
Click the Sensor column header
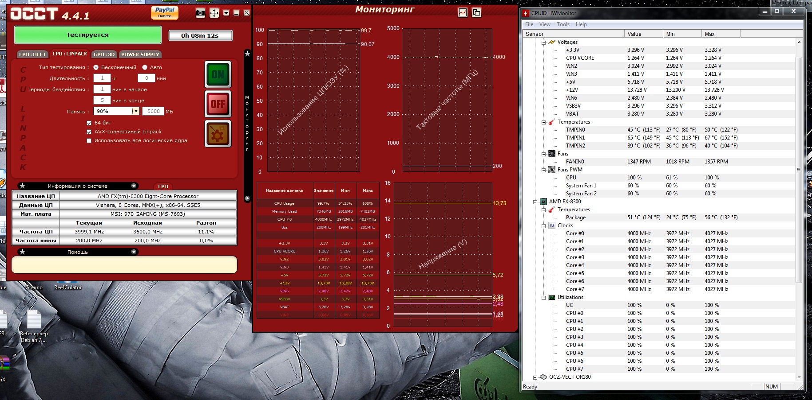click(573, 34)
